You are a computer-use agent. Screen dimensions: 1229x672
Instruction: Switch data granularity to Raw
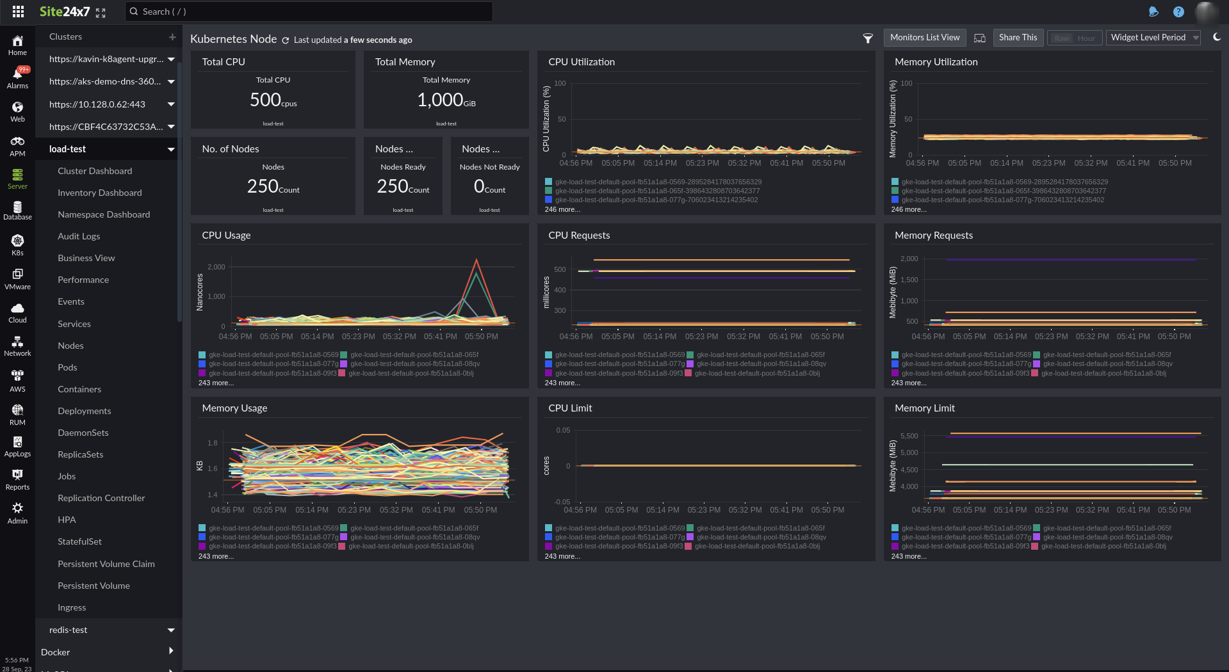(1061, 38)
